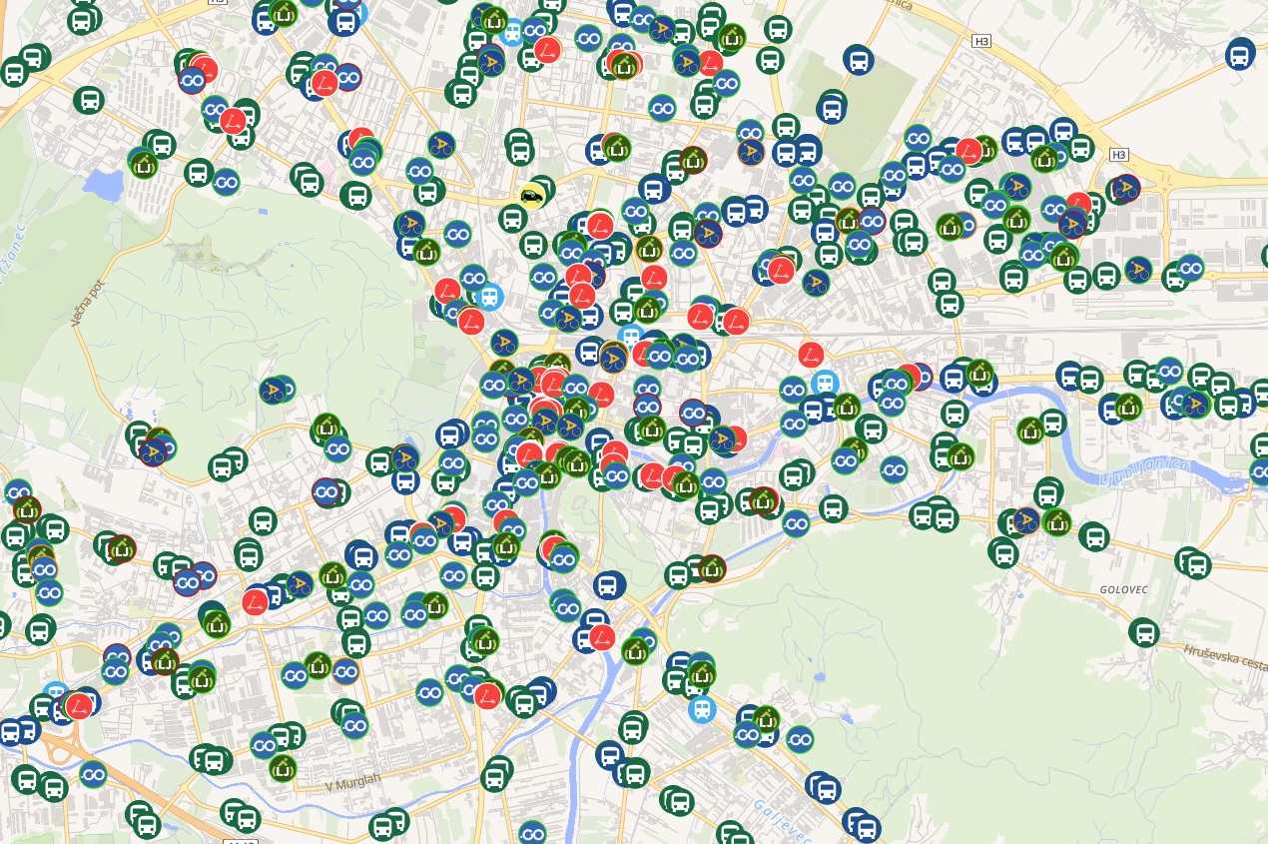The width and height of the screenshot is (1268, 844).
Task: Open the southernmost light-blue train marker
Action: [702, 709]
